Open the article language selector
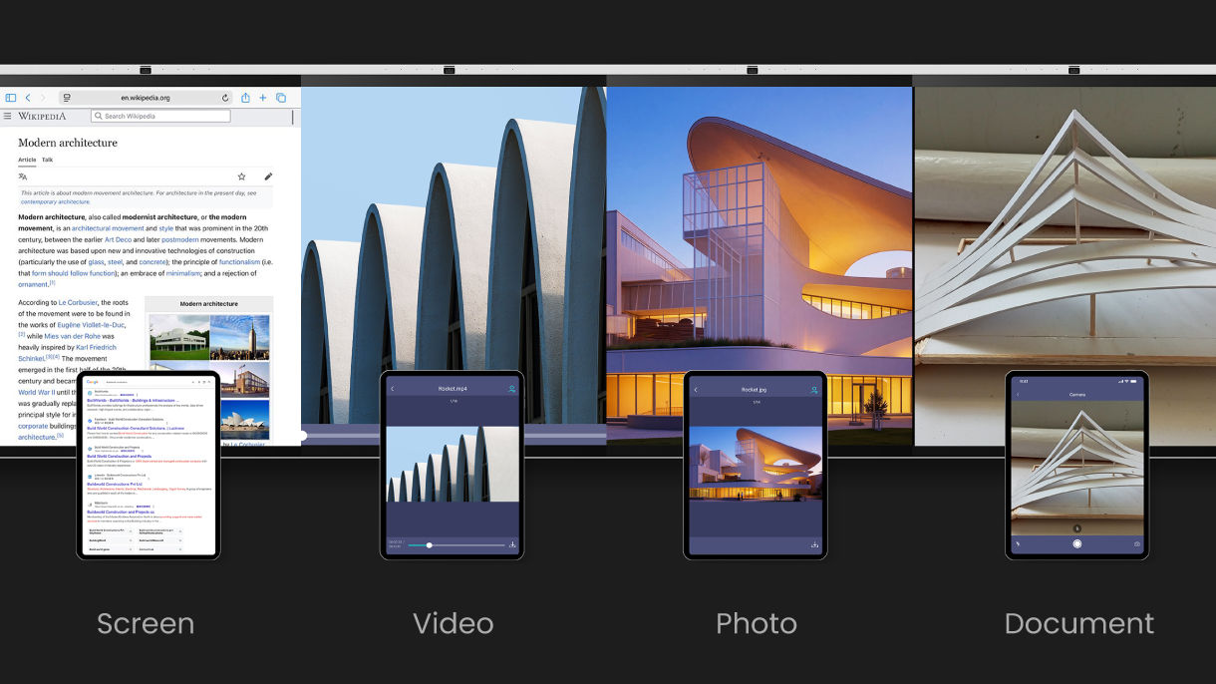 23,176
